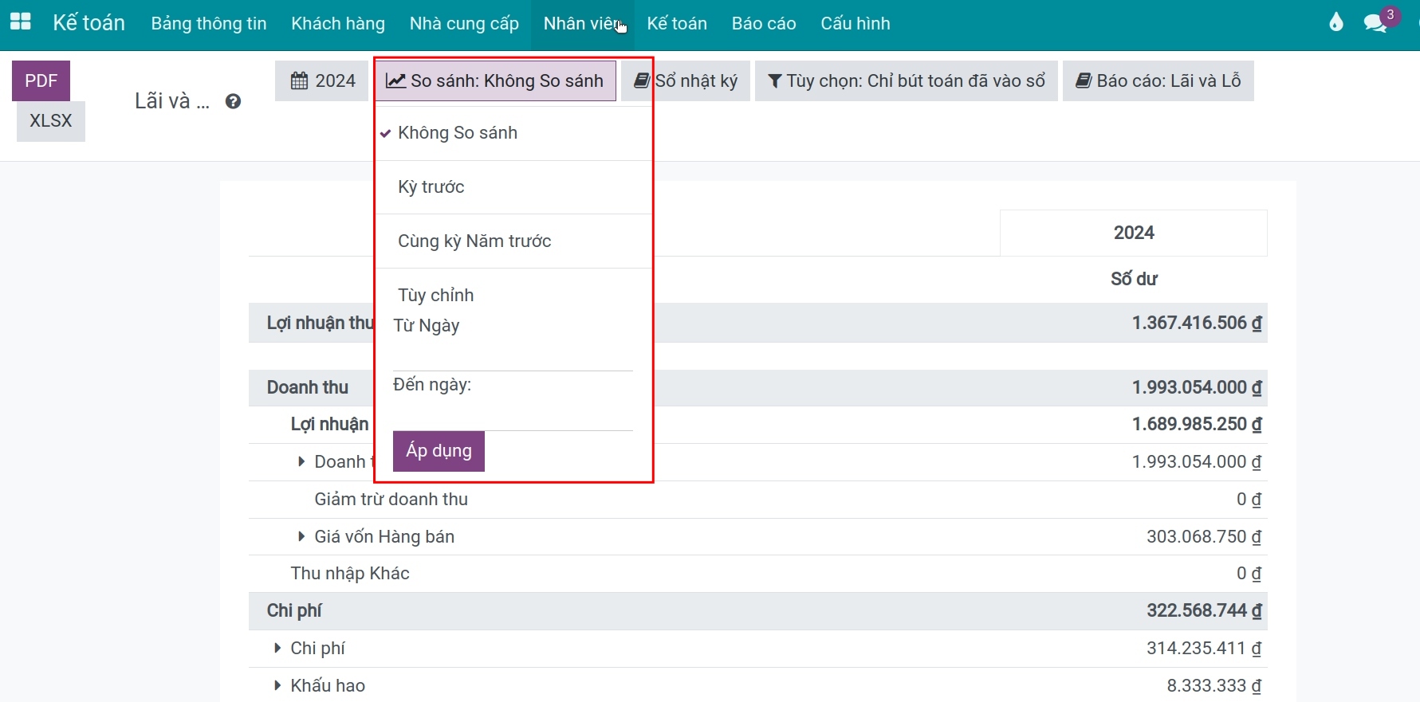Viewport: 1420px width, 702px height.
Task: Expand the Doanh thu sub-row arrow
Action: pyautogui.click(x=301, y=462)
